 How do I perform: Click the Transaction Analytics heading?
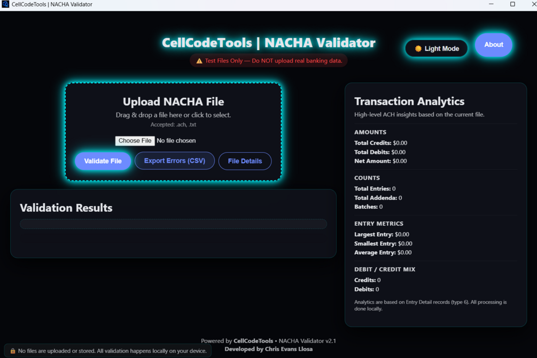tap(409, 101)
